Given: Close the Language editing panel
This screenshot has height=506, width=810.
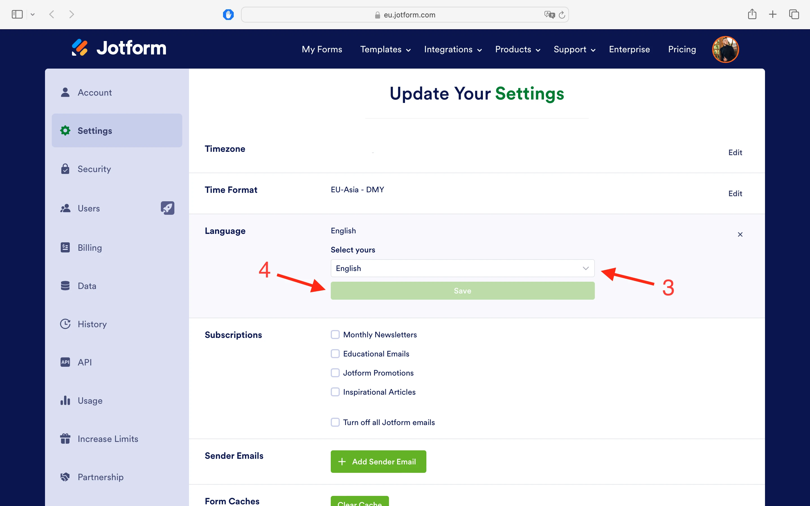Looking at the screenshot, I should (740, 234).
